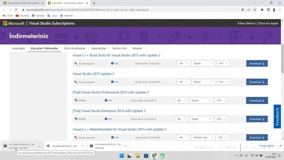Click Tümünü göster in downloads bar
Viewport: 284px width, 160px height.
(266, 146)
